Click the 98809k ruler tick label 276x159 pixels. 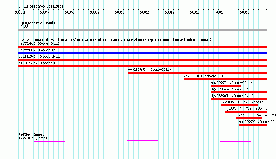coord(96,12)
